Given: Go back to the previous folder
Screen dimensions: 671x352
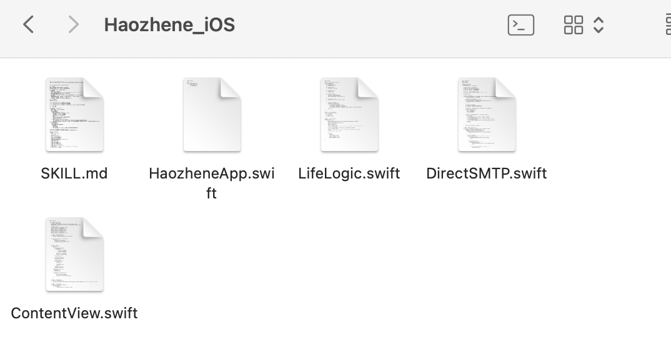Looking at the screenshot, I should [28, 24].
